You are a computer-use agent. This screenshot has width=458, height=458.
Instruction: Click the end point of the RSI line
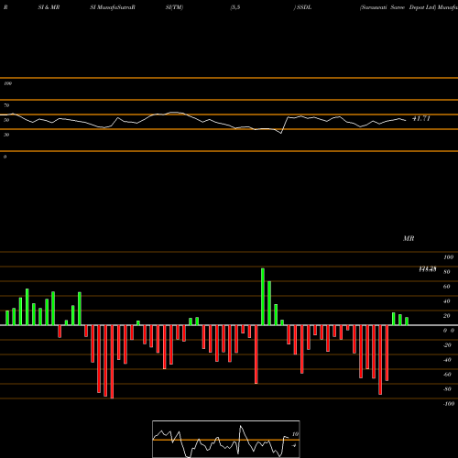(x=406, y=121)
